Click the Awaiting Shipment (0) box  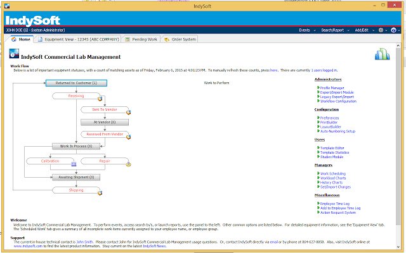coord(76,177)
